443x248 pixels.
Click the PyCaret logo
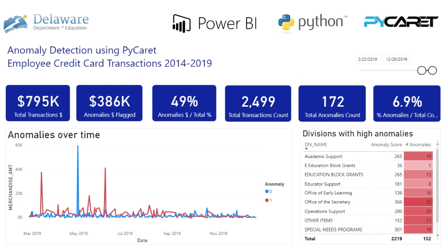click(401, 22)
